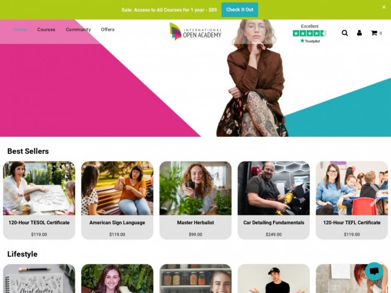This screenshot has height=293, width=391.
Task: Open the live chat bubble
Action: (x=374, y=271)
